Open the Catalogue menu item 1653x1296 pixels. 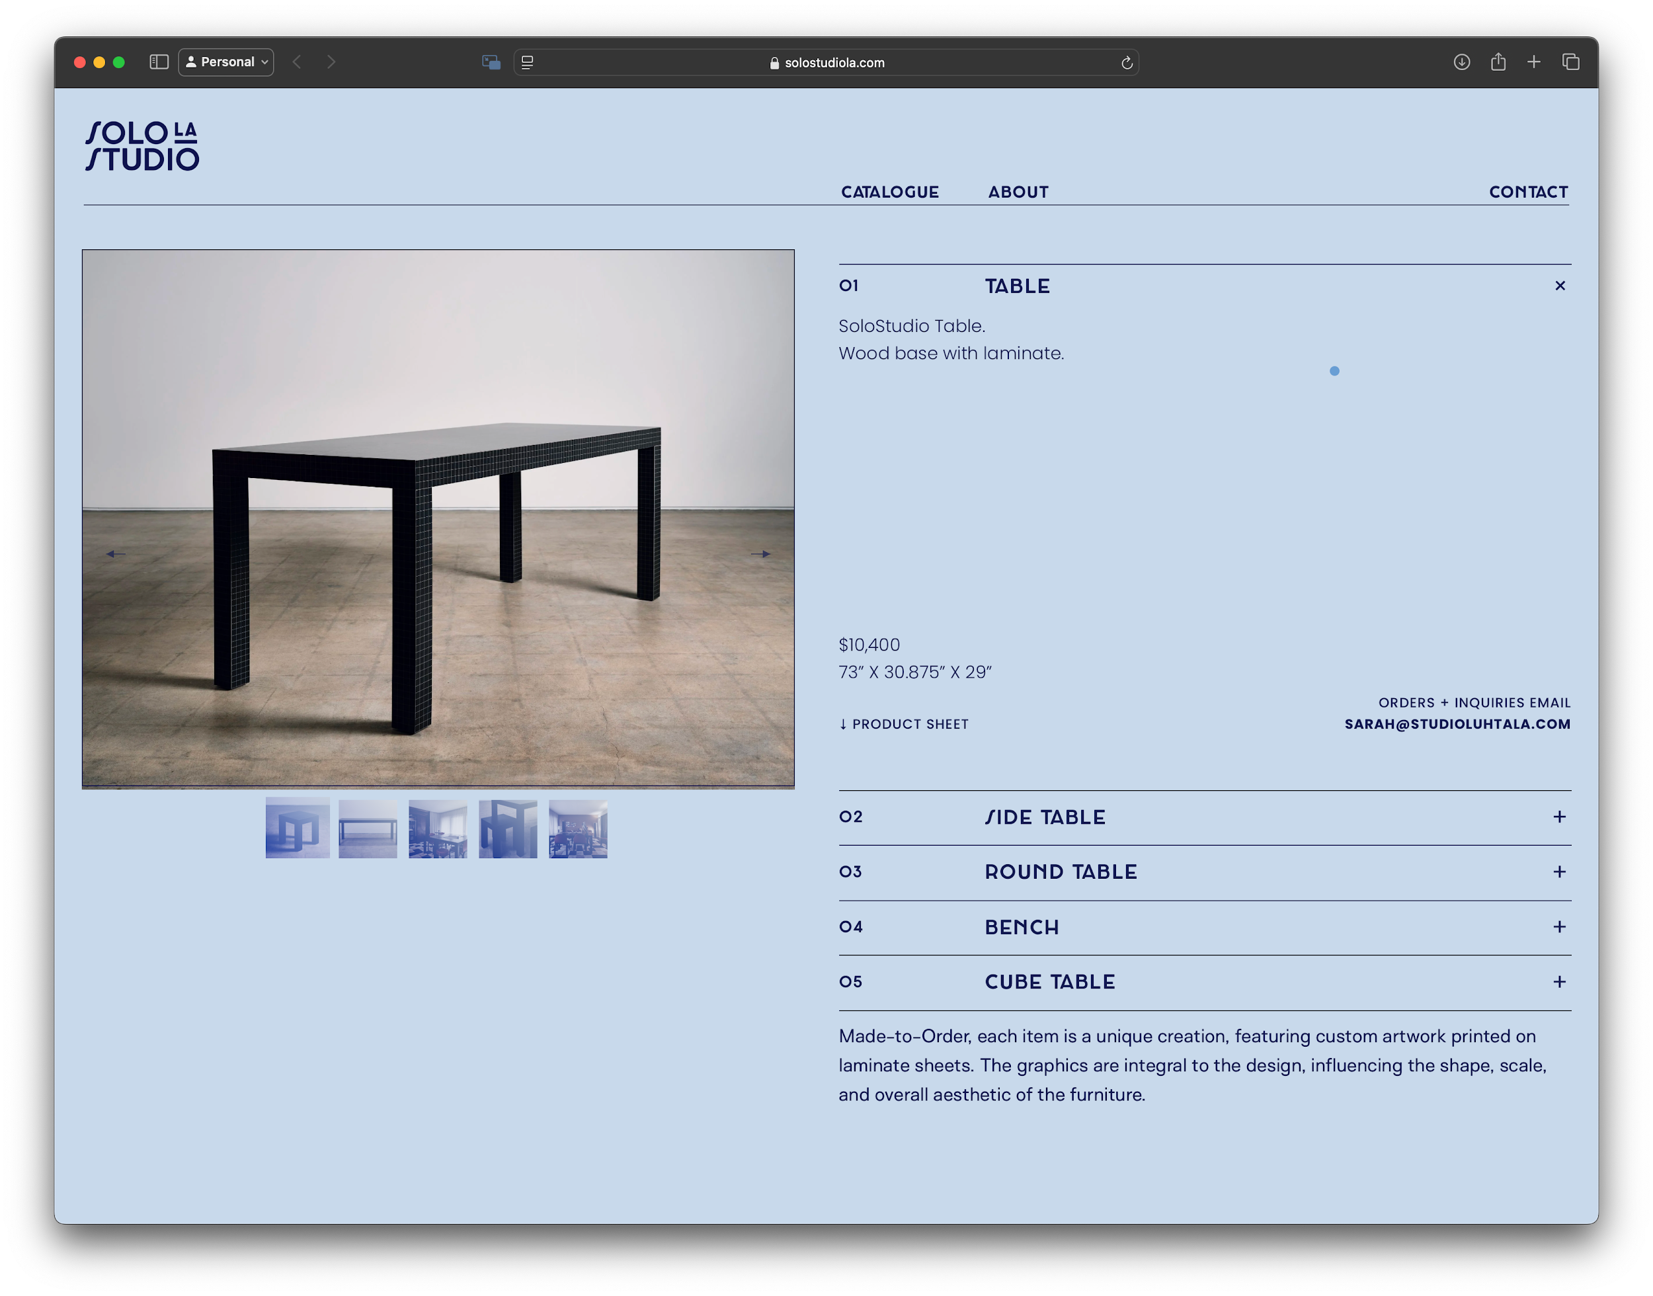(889, 192)
